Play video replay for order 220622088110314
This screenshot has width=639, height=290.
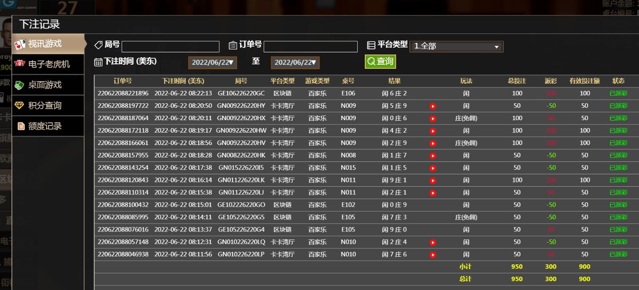(433, 193)
